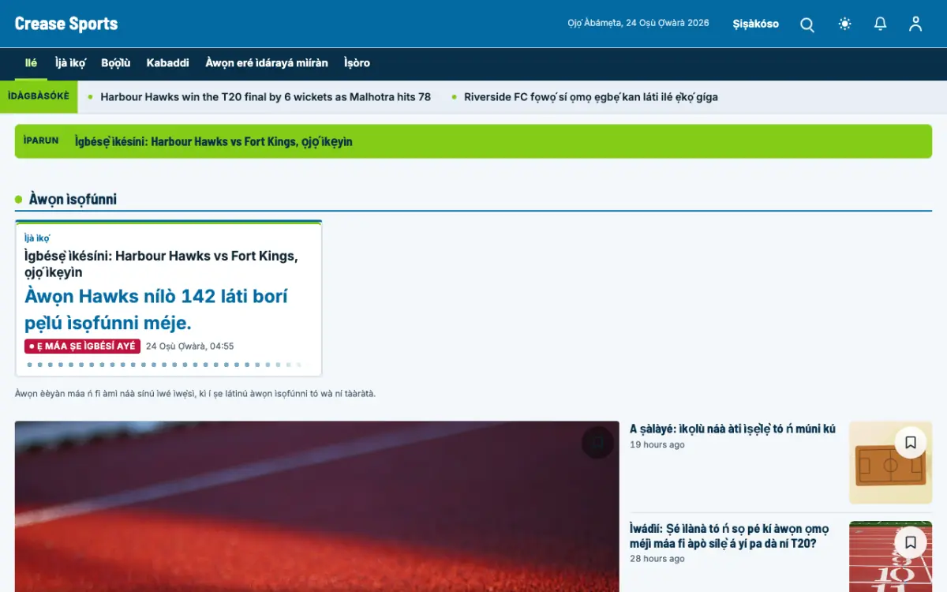The width and height of the screenshot is (947, 592).
Task: Bookmark the "A ṣàlàyé" article
Action: coord(911,443)
